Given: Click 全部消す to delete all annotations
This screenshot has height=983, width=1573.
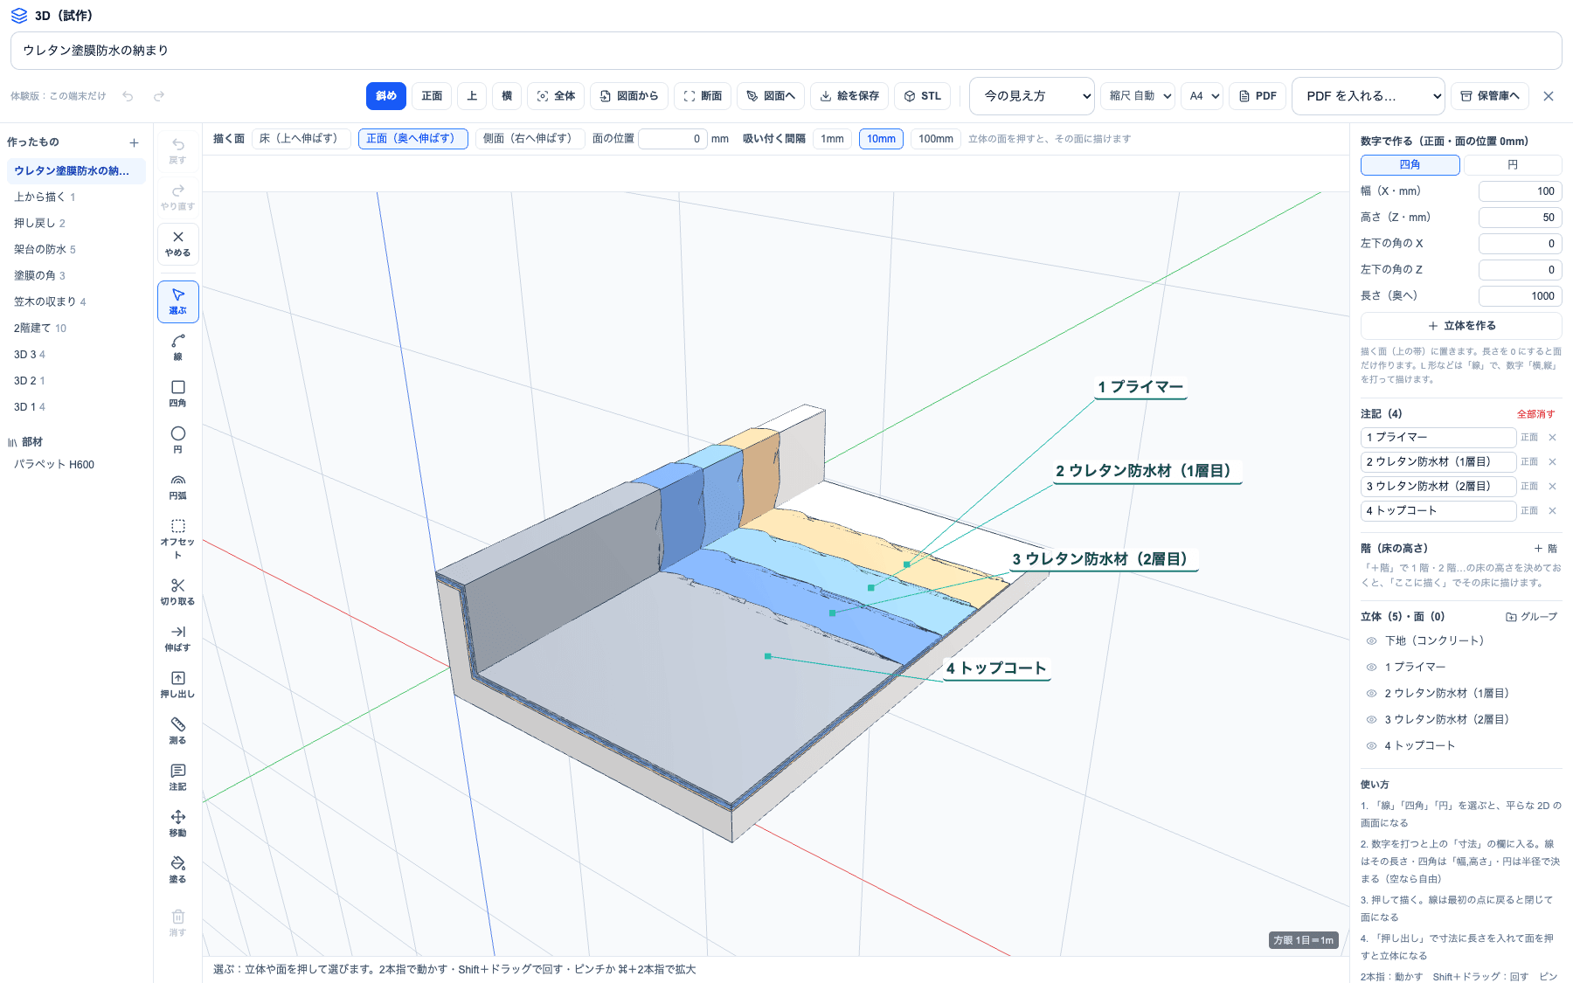Looking at the screenshot, I should (x=1535, y=414).
